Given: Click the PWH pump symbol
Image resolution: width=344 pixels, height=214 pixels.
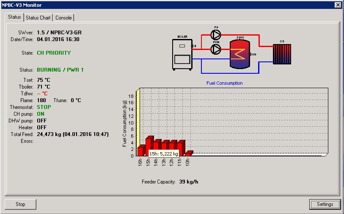Looking at the screenshot, I should pos(216,50).
